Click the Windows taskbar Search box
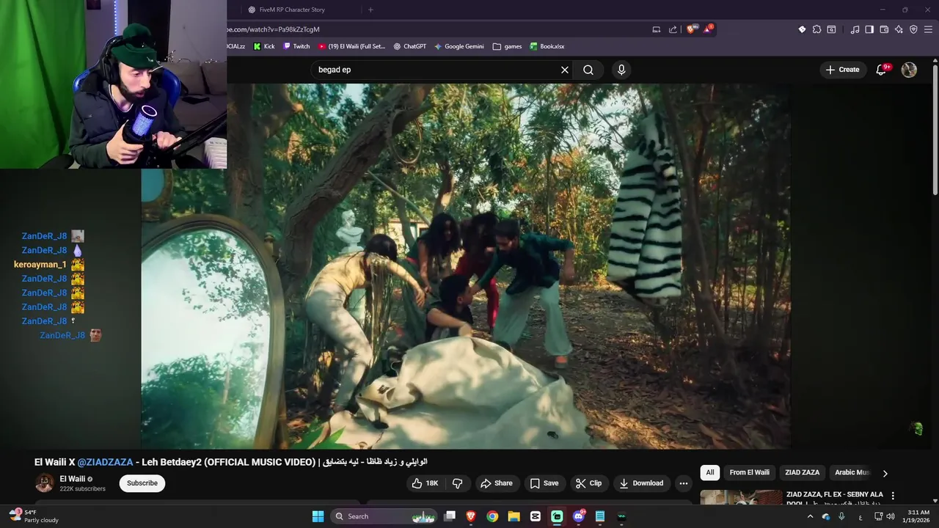This screenshot has width=939, height=528. click(384, 516)
